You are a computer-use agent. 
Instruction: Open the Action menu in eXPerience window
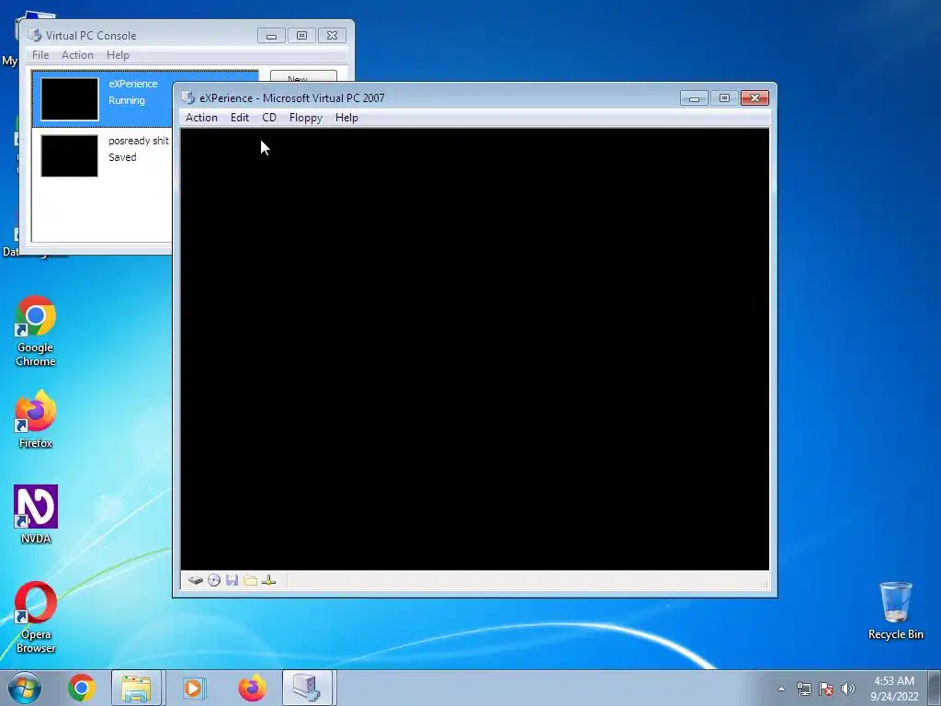(x=201, y=118)
